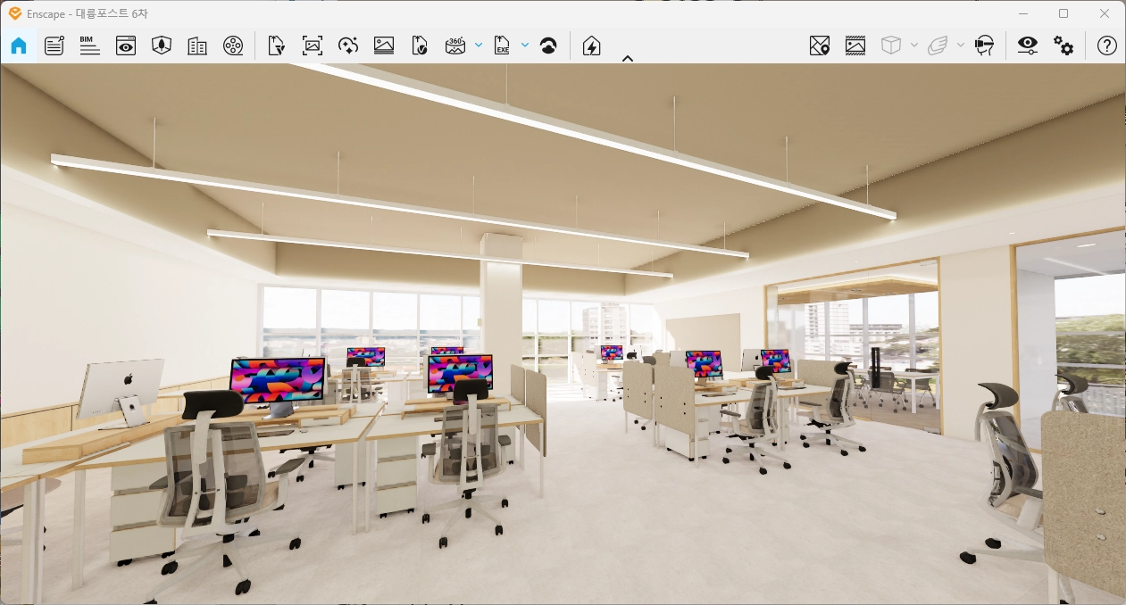Click the Home button in toolbar

19,46
